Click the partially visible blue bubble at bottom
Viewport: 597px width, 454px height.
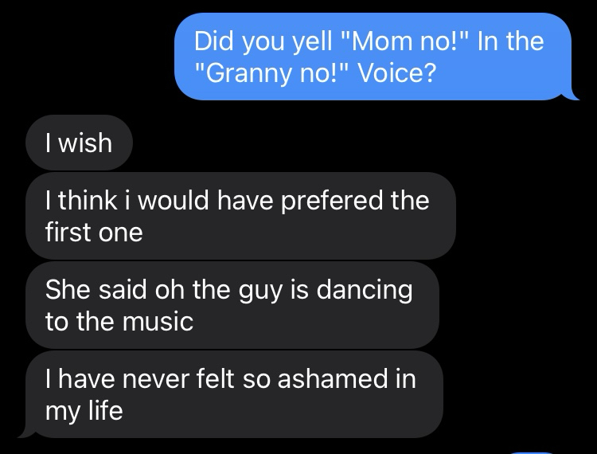pyautogui.click(x=533, y=451)
